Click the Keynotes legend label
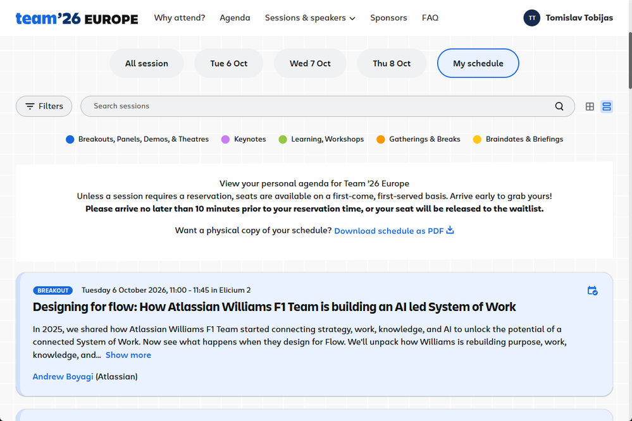The height and width of the screenshot is (421, 632). coord(250,140)
